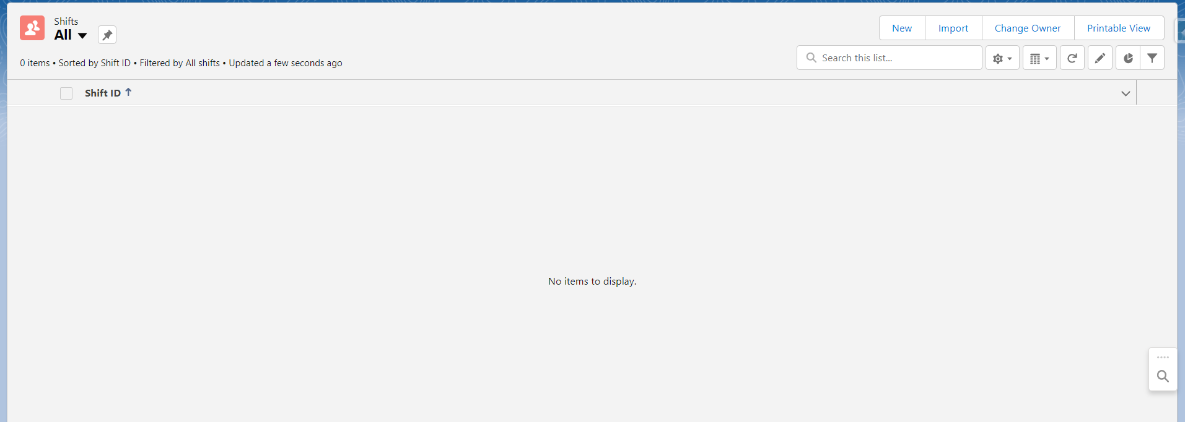
Task: Click the Shift ID column header
Action: click(103, 93)
